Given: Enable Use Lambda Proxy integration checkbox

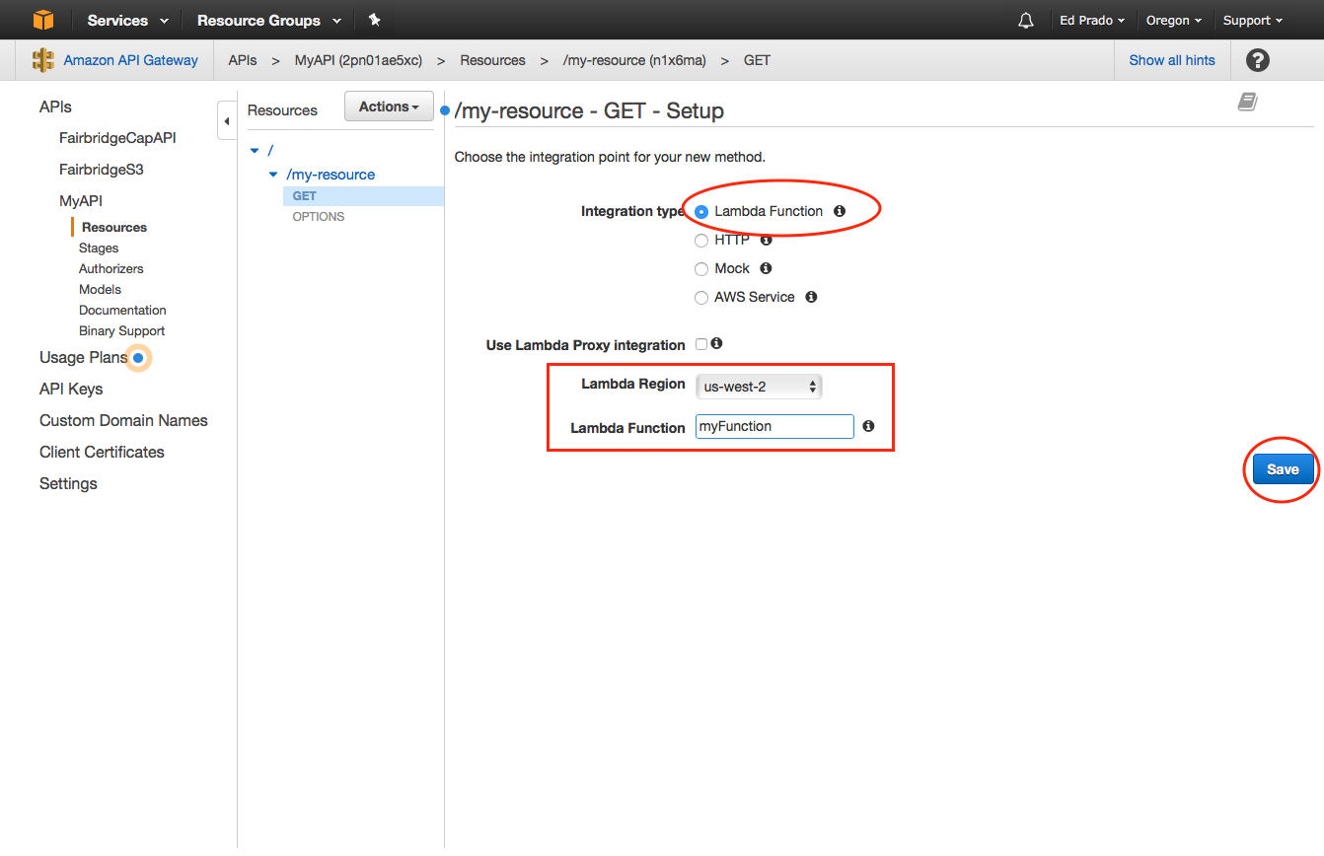Looking at the screenshot, I should (x=701, y=344).
